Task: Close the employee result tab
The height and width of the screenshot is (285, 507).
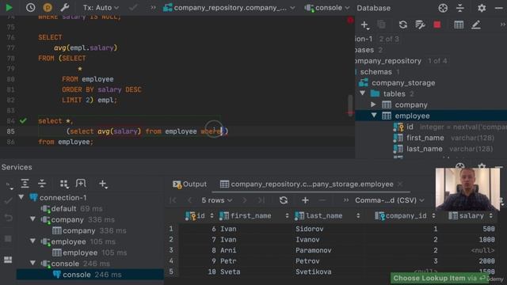Action: (400, 184)
